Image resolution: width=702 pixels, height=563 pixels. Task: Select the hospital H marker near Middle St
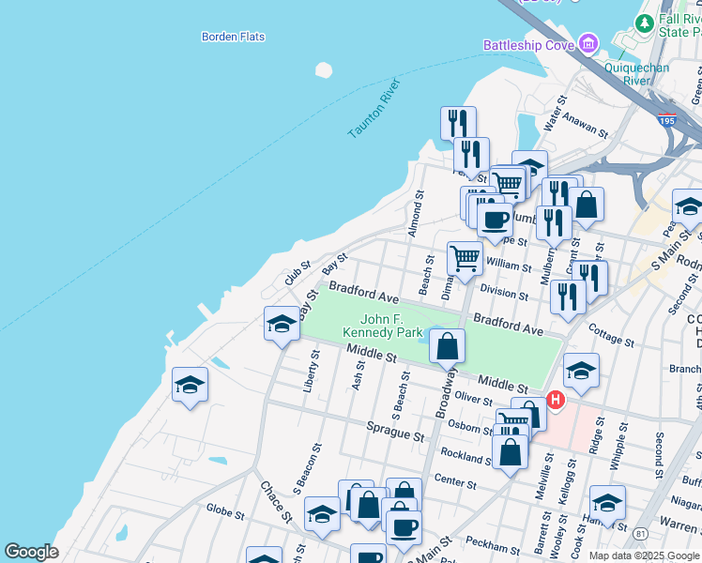point(555,401)
